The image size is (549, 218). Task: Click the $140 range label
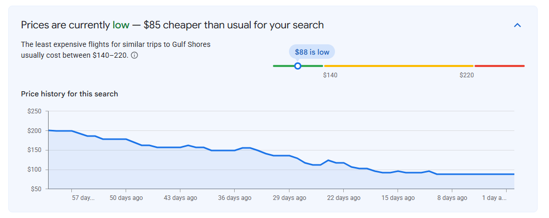tap(330, 75)
